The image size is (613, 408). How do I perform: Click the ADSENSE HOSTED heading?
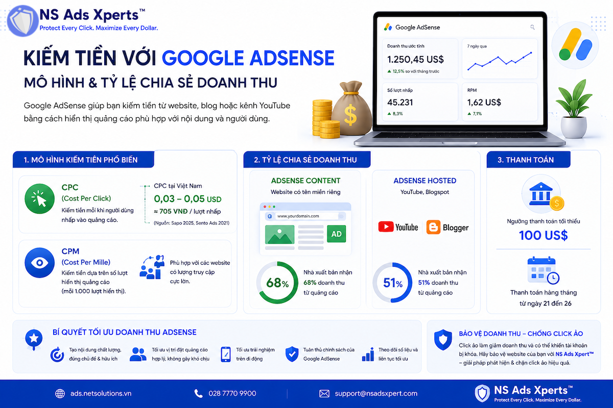coord(425,181)
